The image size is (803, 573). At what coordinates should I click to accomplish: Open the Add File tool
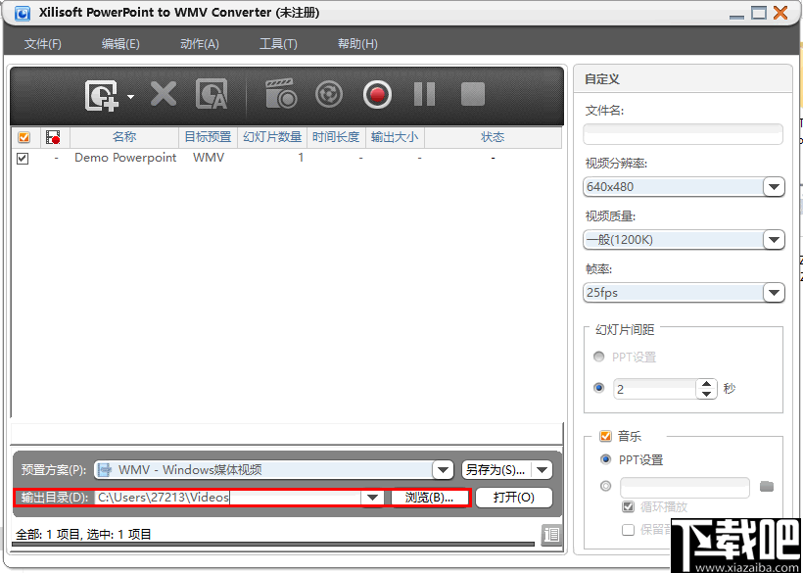coord(101,95)
